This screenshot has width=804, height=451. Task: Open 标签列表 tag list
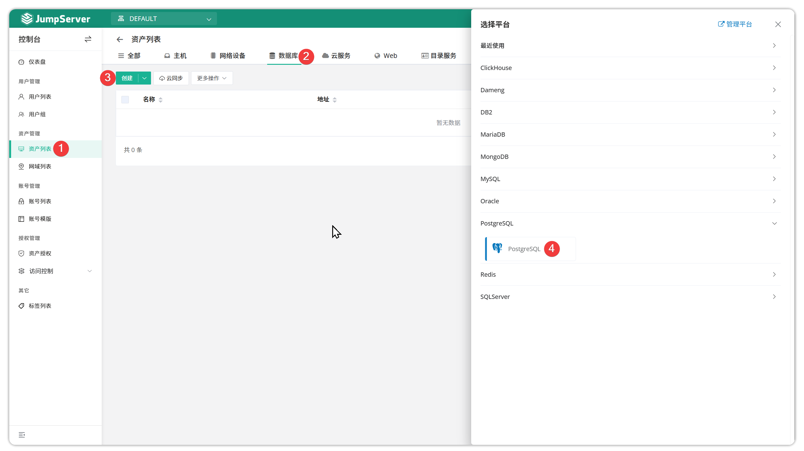click(x=40, y=306)
